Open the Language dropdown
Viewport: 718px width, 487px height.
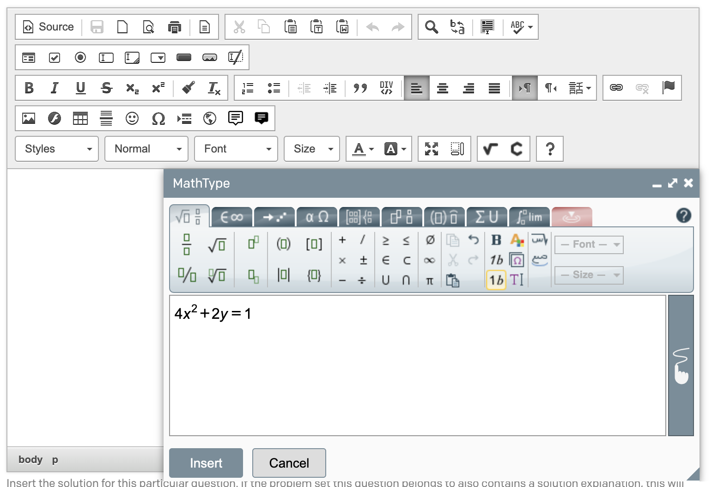click(x=579, y=88)
